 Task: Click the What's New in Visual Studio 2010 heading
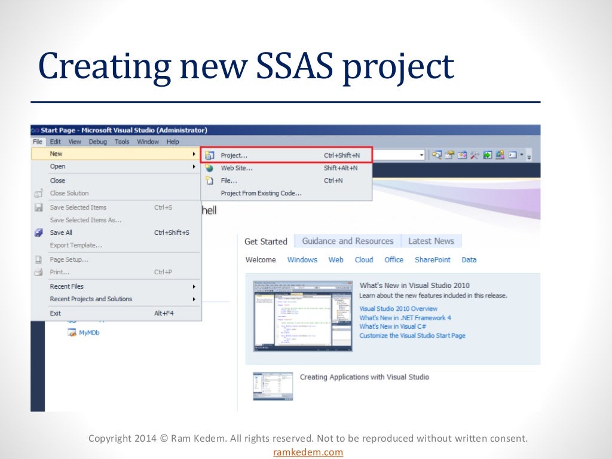pyautogui.click(x=415, y=285)
